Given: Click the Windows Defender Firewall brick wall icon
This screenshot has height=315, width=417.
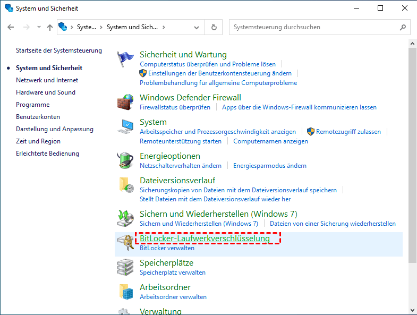Looking at the screenshot, I should coord(125,102).
